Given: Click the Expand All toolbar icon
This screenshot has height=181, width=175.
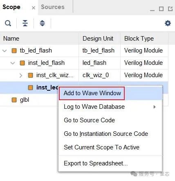Looking at the screenshot, I should pos(42,23).
